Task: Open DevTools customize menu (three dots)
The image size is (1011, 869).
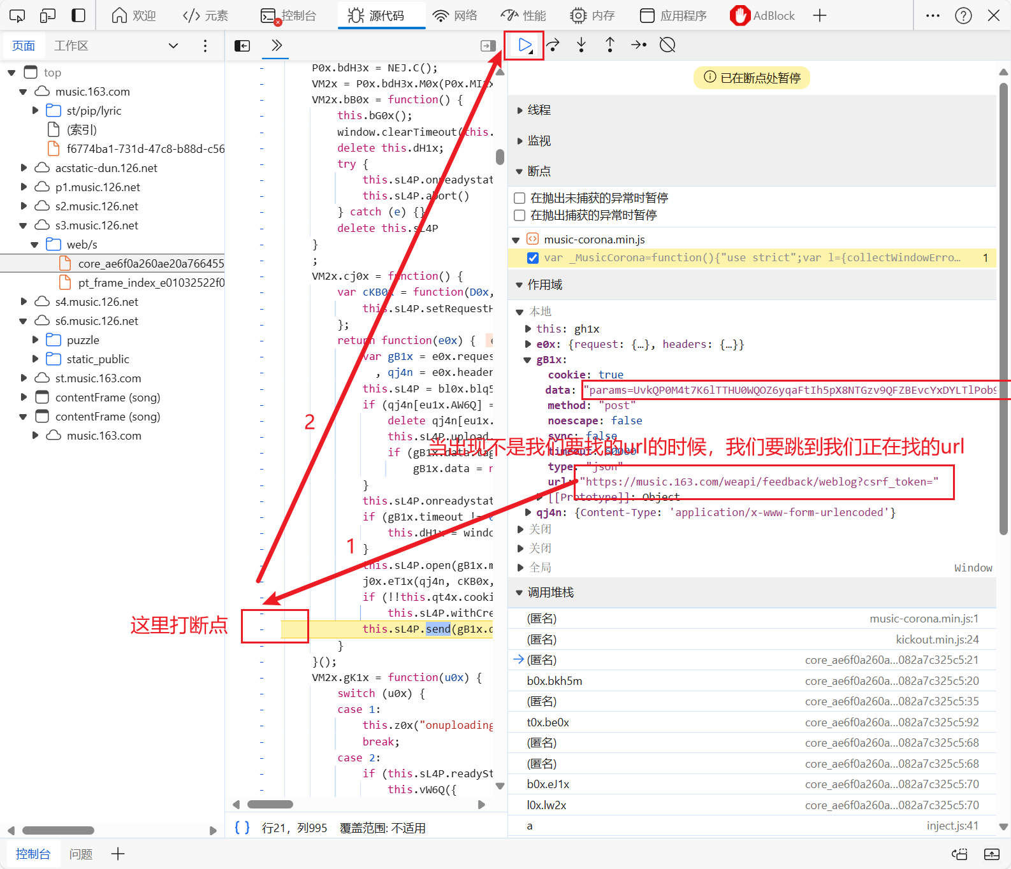Action: 933,15
